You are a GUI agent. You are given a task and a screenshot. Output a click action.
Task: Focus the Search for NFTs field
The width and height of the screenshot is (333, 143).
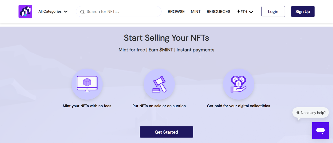(122, 12)
